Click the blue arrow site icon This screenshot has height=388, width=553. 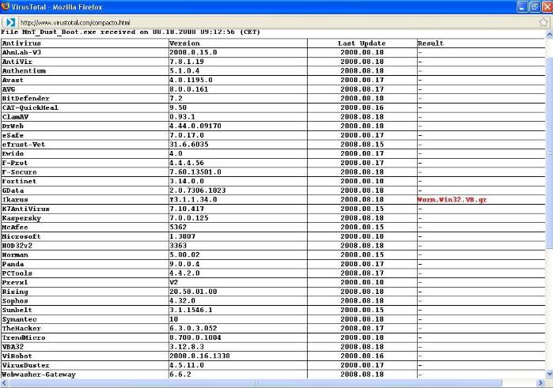click(10, 22)
